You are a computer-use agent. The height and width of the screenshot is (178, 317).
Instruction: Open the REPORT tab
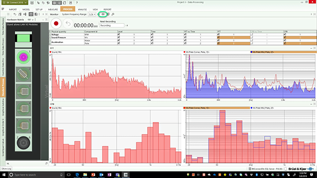click(x=108, y=10)
